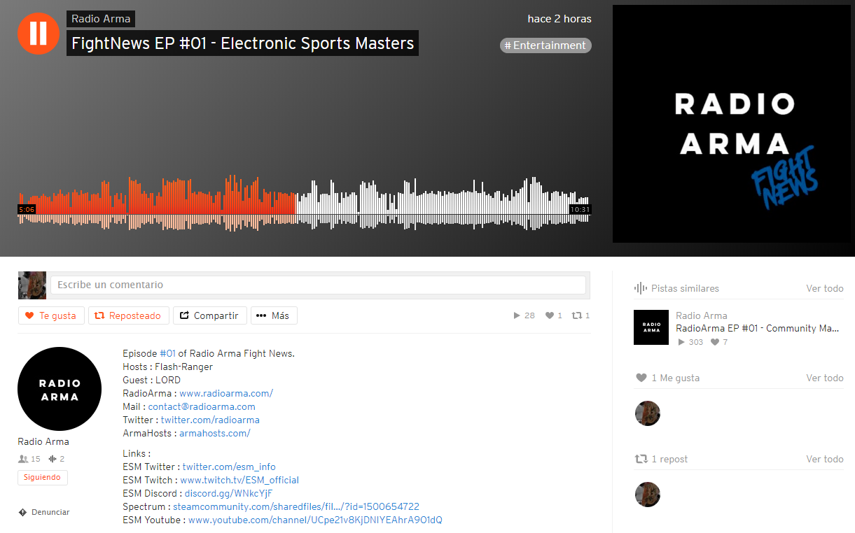Report the track with Denunciar
Screen dimensions: 855x533
pos(44,512)
